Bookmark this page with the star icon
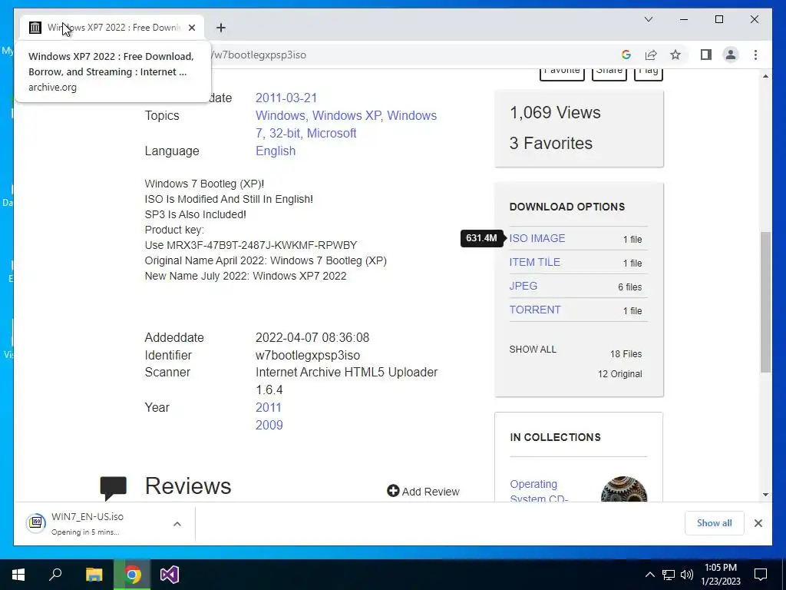The image size is (786, 590). point(675,55)
